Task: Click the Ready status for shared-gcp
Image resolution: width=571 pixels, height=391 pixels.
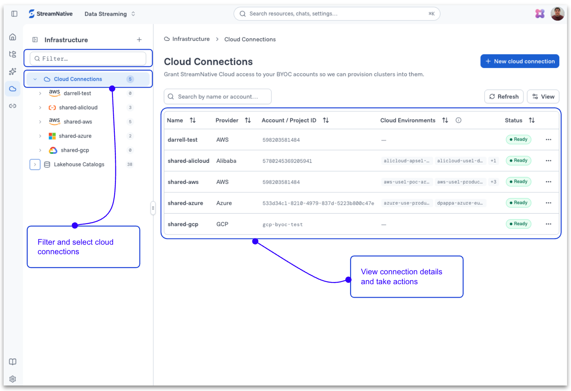Action: (x=519, y=224)
